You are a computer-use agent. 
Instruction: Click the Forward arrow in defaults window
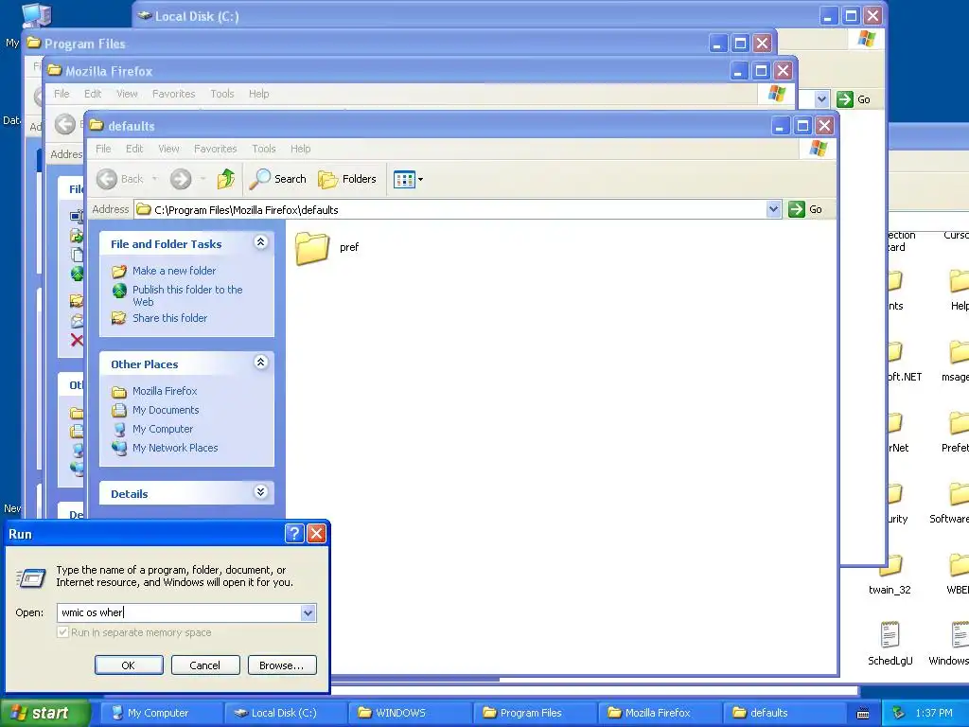coord(181,179)
